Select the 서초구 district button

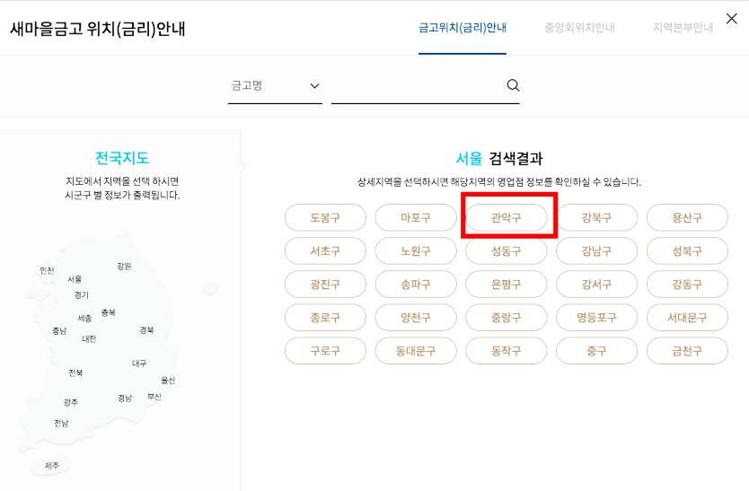coord(325,250)
